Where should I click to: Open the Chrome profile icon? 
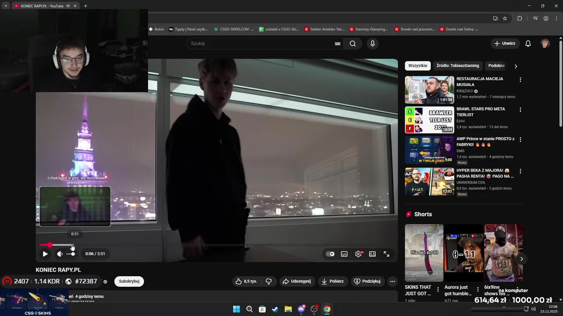(x=546, y=18)
